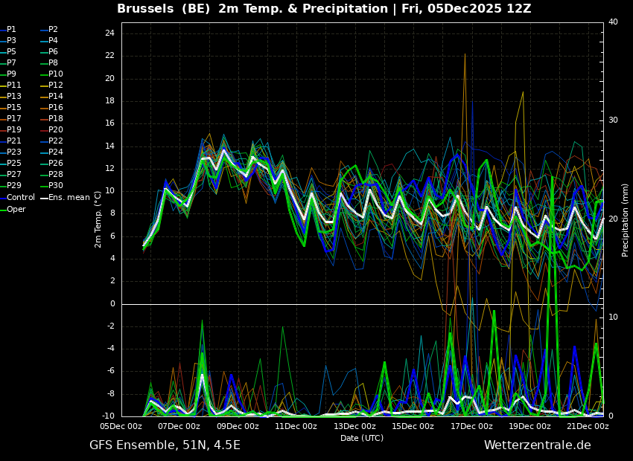Viewport: 633px width, 461px height.
Task: Click the Oper legend entry
Action: [16, 210]
